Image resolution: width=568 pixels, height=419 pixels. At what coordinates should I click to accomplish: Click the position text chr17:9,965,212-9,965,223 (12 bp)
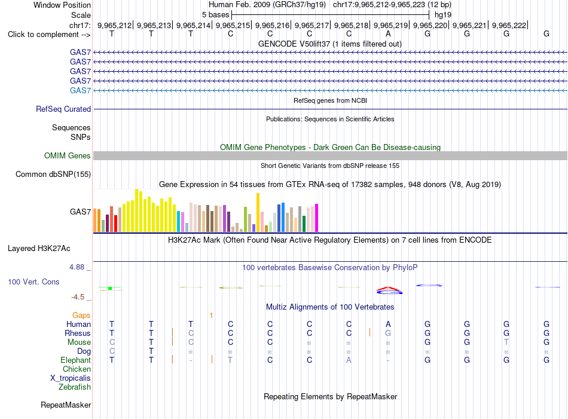pos(392,5)
